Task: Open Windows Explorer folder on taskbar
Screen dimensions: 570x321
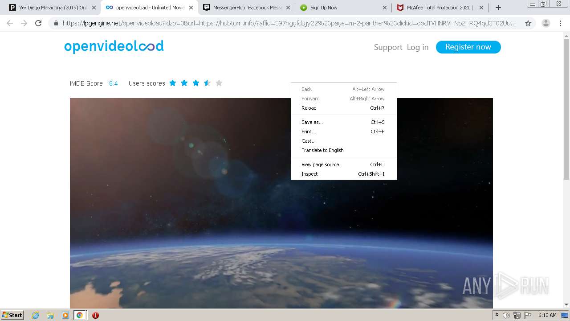Action: [50, 315]
